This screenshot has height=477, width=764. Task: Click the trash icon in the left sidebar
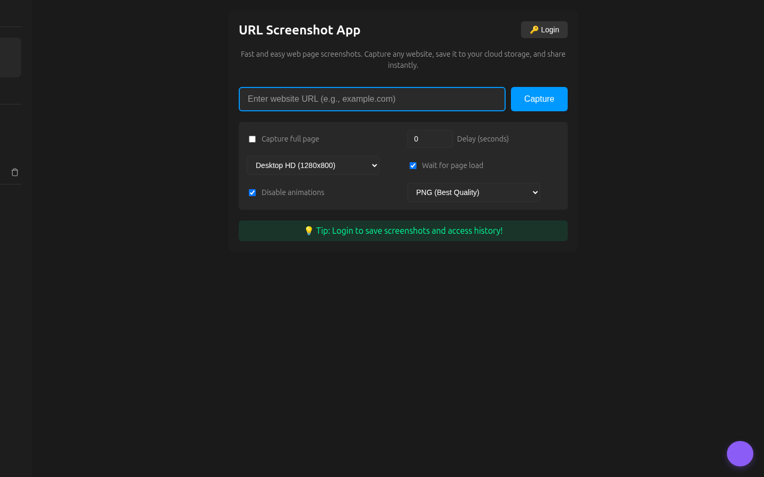15,172
